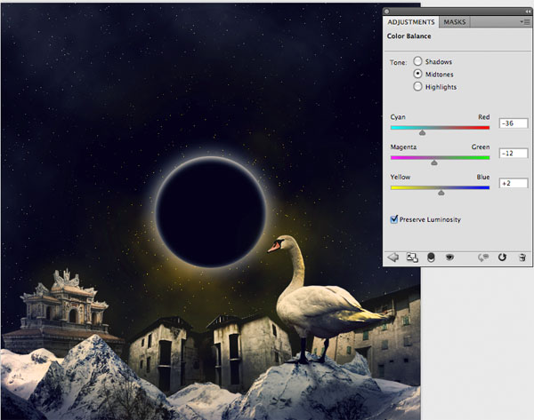Click the Yellow–Blue slider handle
Screen dimensions: 534x420
point(441,193)
